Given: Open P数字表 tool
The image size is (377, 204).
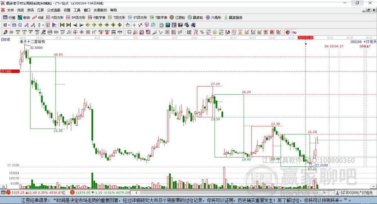Looking at the screenshot, I should tap(97, 18).
